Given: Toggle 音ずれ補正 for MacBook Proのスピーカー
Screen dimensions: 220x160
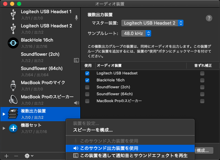Looking at the screenshot, I should click(202, 101).
